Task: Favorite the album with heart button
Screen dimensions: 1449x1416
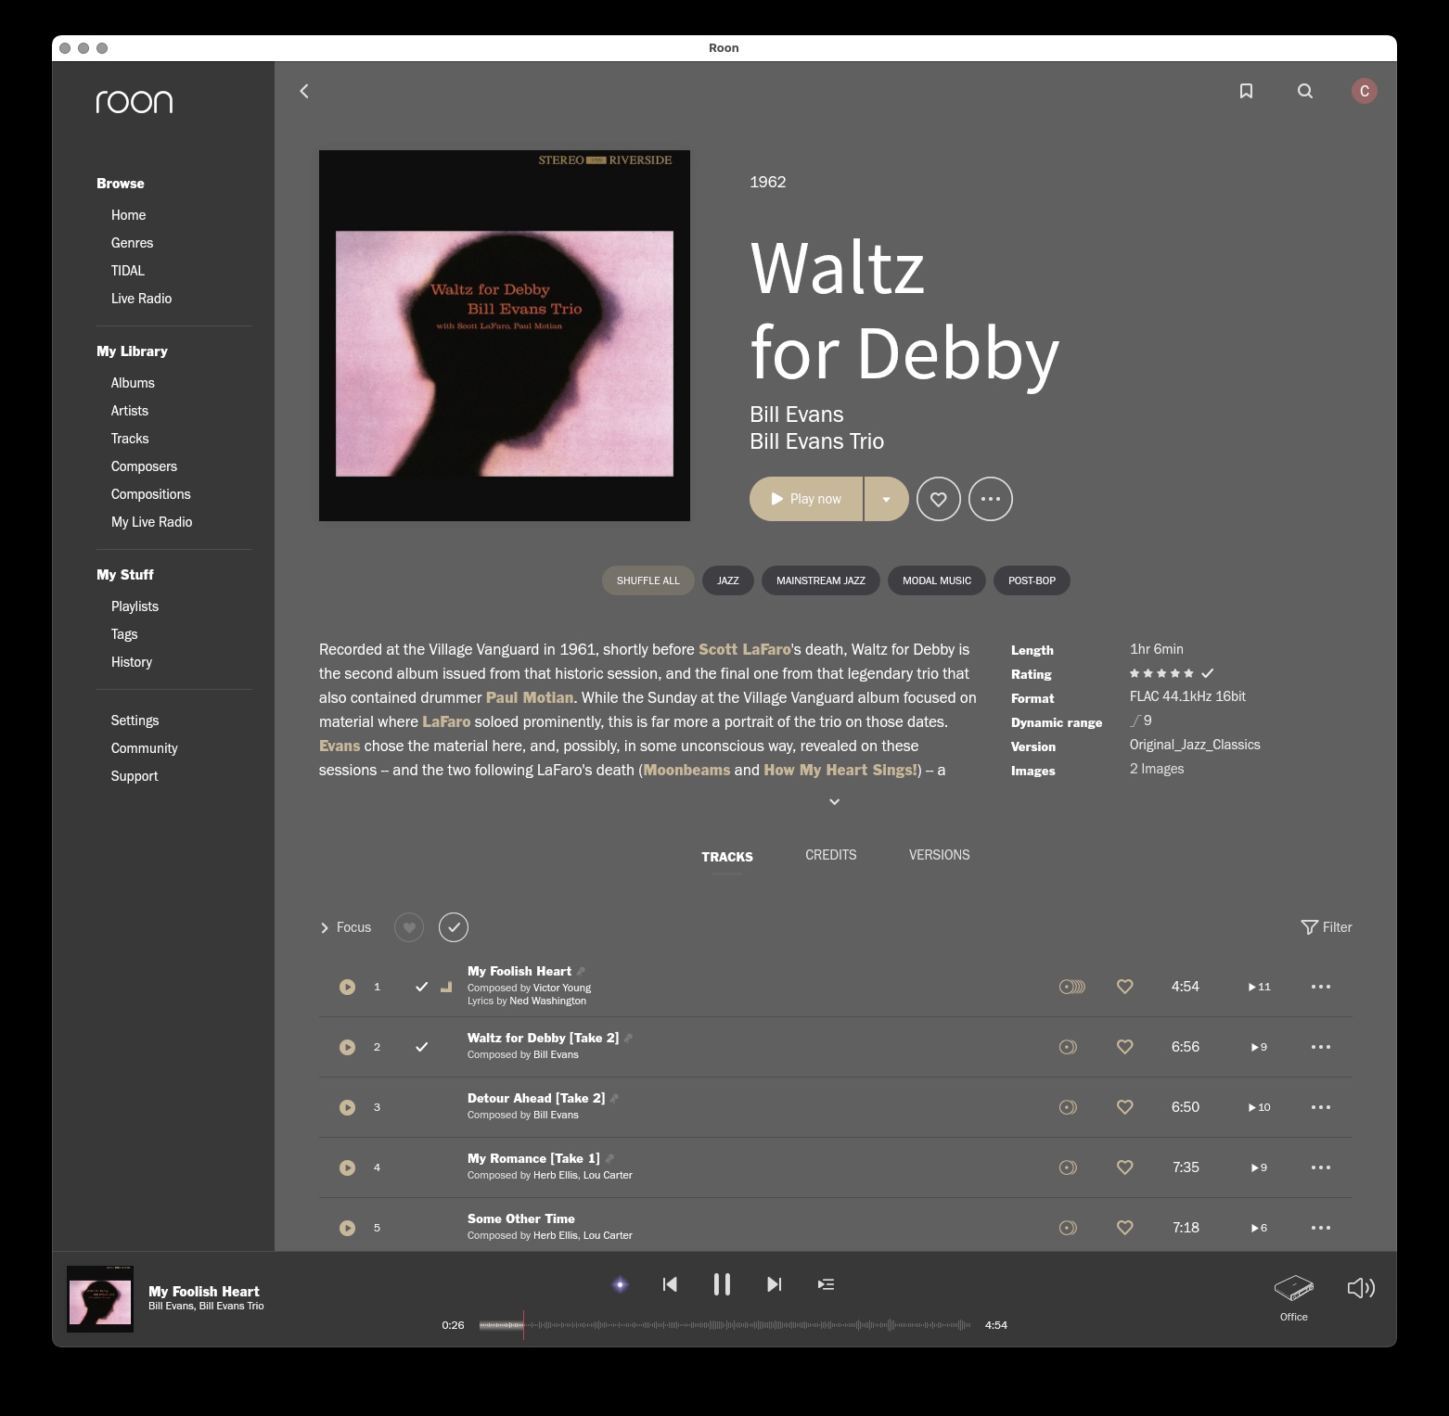Action: tap(939, 499)
